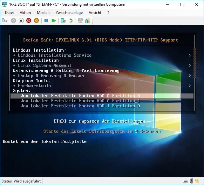Click the VM window title bar icon
The image size is (204, 185).
(4, 4)
